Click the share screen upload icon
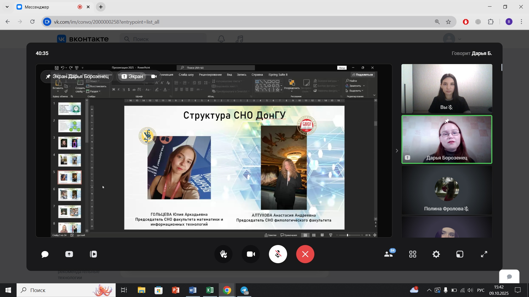This screenshot has height=297, width=529. coord(69,254)
